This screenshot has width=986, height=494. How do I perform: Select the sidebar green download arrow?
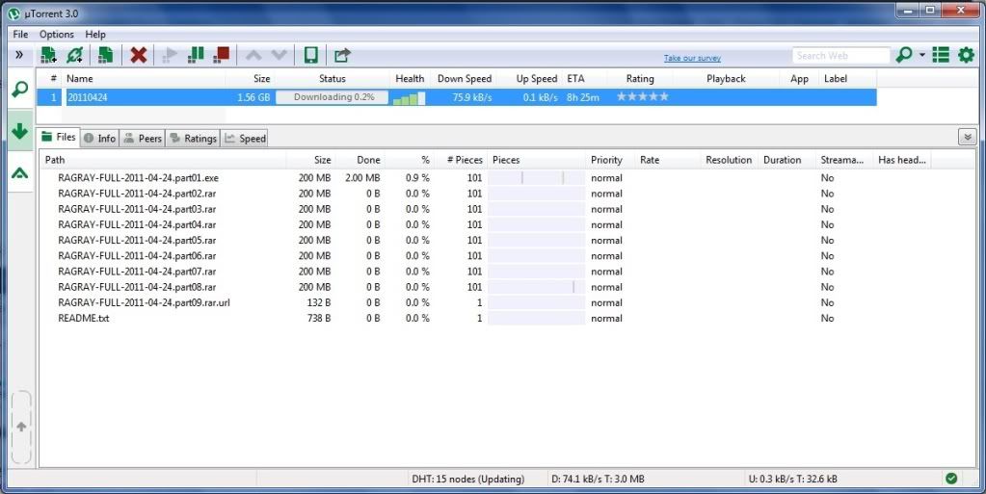coord(19,131)
